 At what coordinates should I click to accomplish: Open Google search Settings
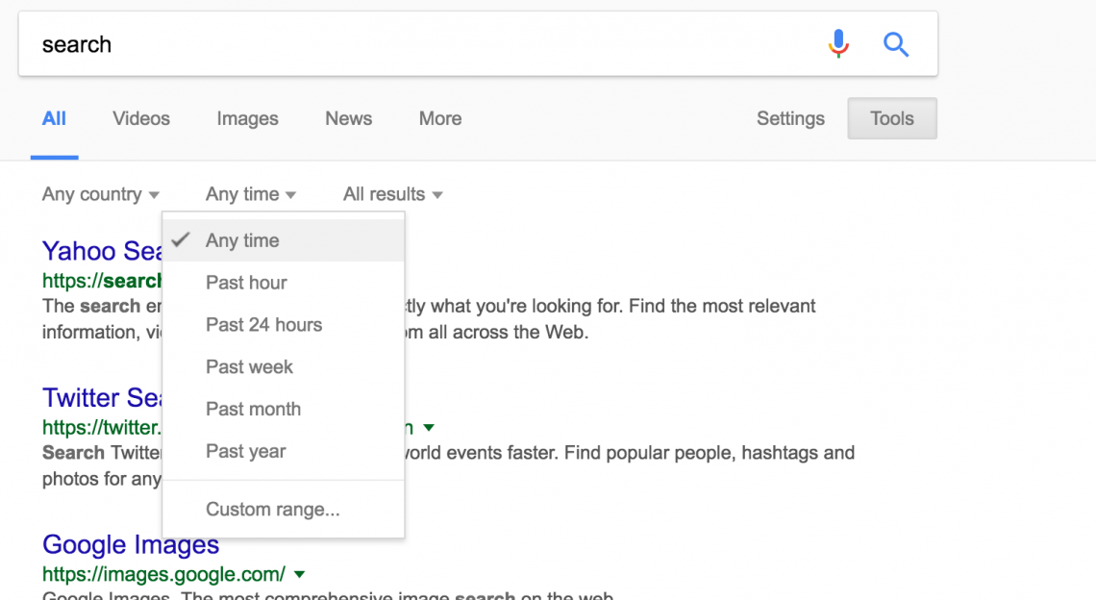pyautogui.click(x=790, y=118)
